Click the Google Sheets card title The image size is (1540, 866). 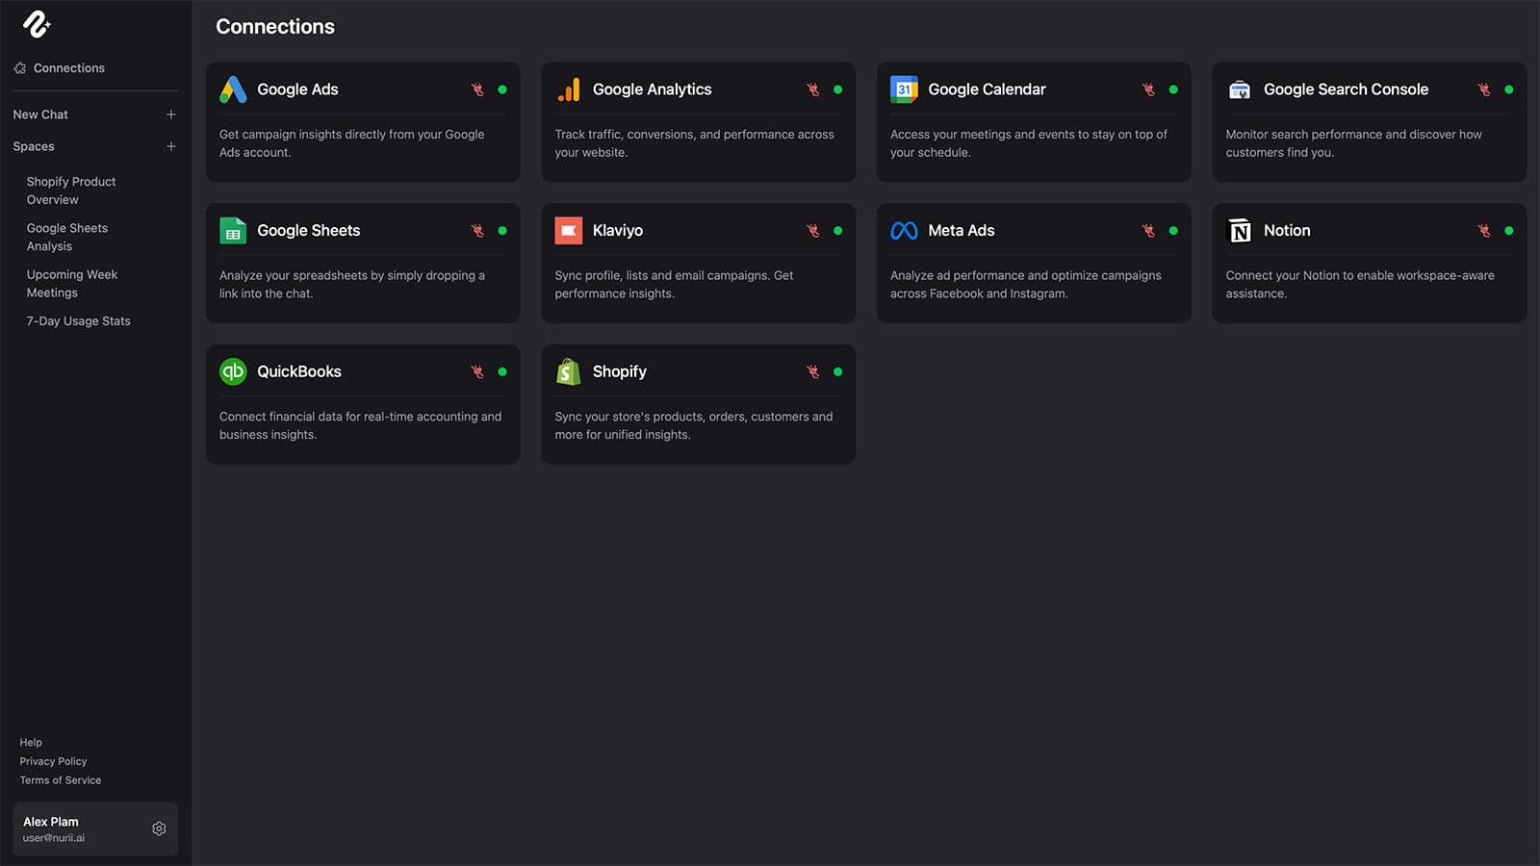pos(308,231)
